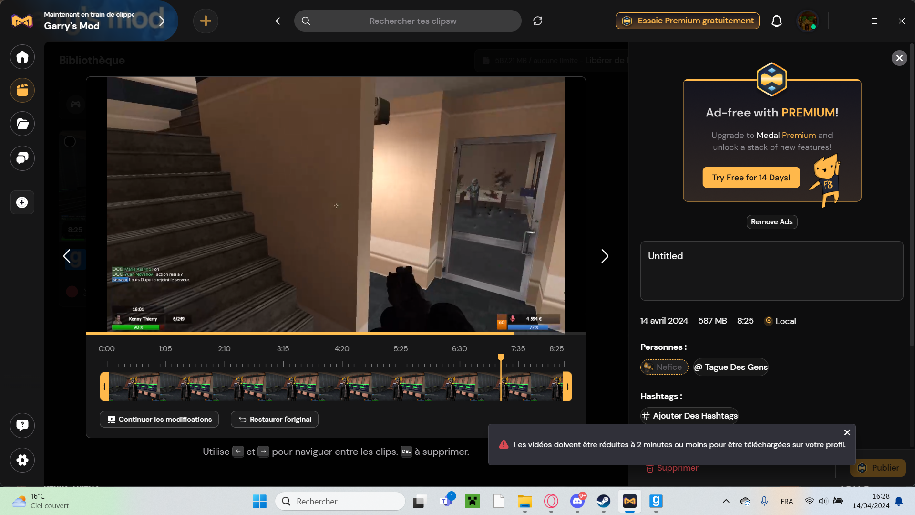Click the Remove Ads button
The height and width of the screenshot is (515, 915).
771,222
